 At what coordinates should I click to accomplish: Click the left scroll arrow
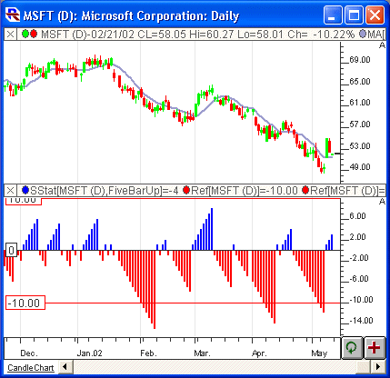(65, 367)
